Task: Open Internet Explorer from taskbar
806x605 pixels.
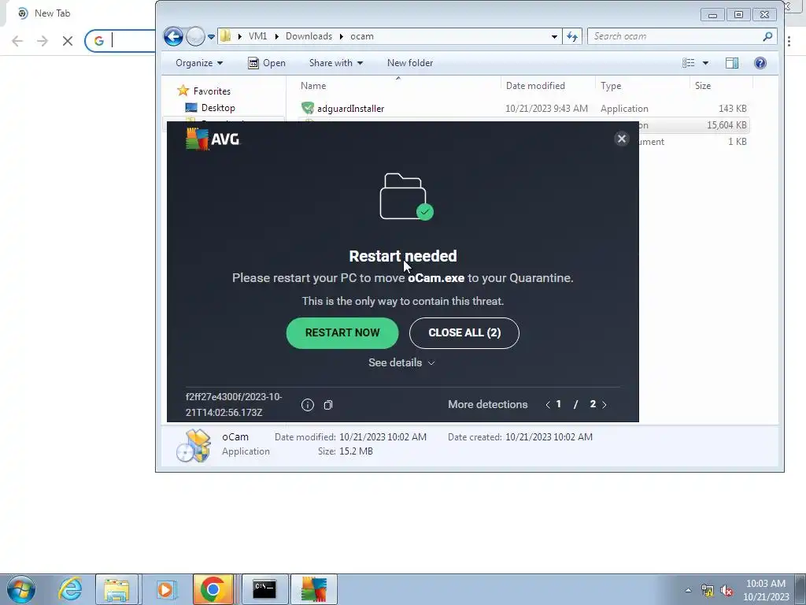Action: 70,589
